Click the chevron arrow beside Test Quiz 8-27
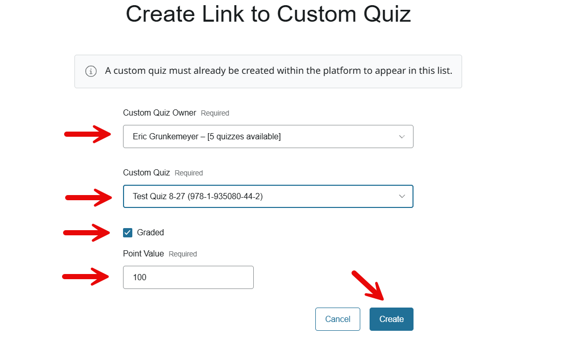 click(402, 196)
